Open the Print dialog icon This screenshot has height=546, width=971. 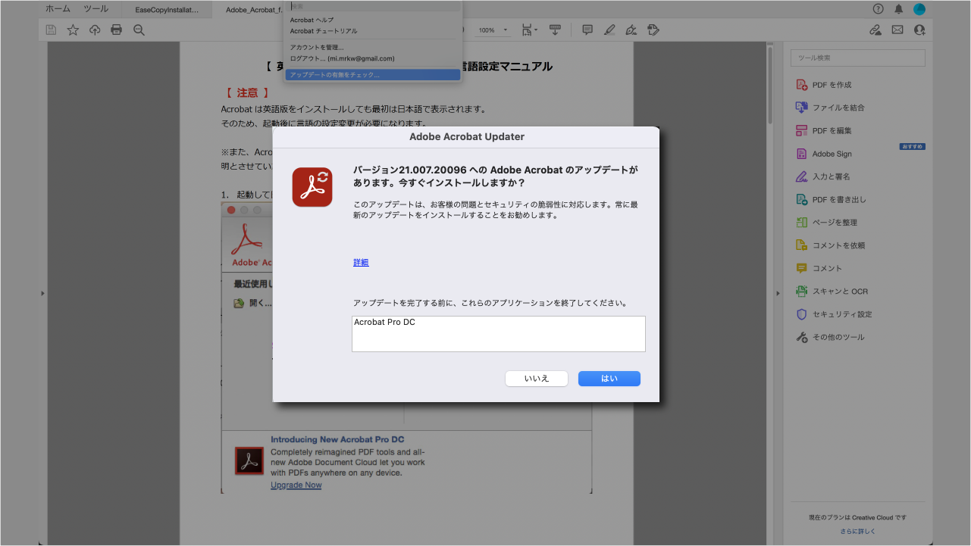tap(116, 30)
